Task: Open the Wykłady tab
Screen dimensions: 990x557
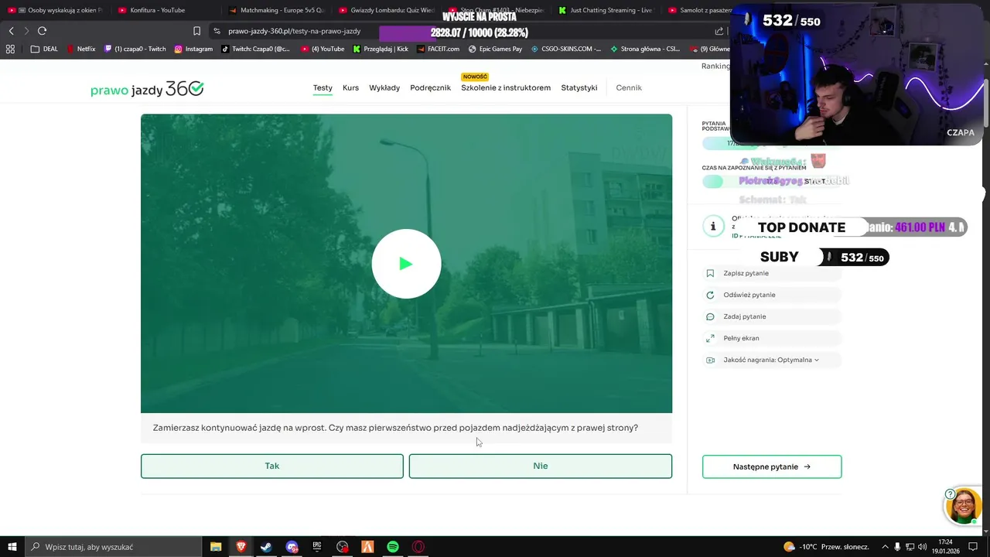Action: [384, 87]
